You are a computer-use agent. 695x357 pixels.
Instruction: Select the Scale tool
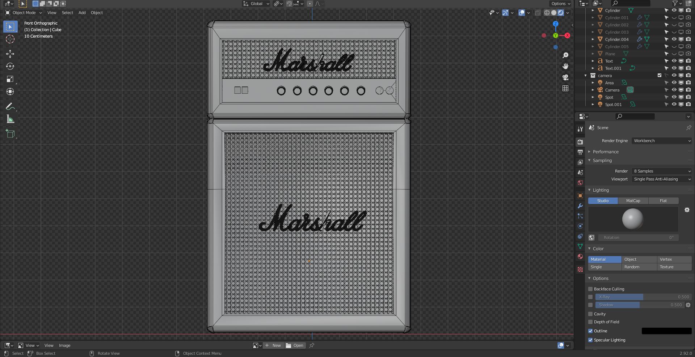[x=10, y=79]
